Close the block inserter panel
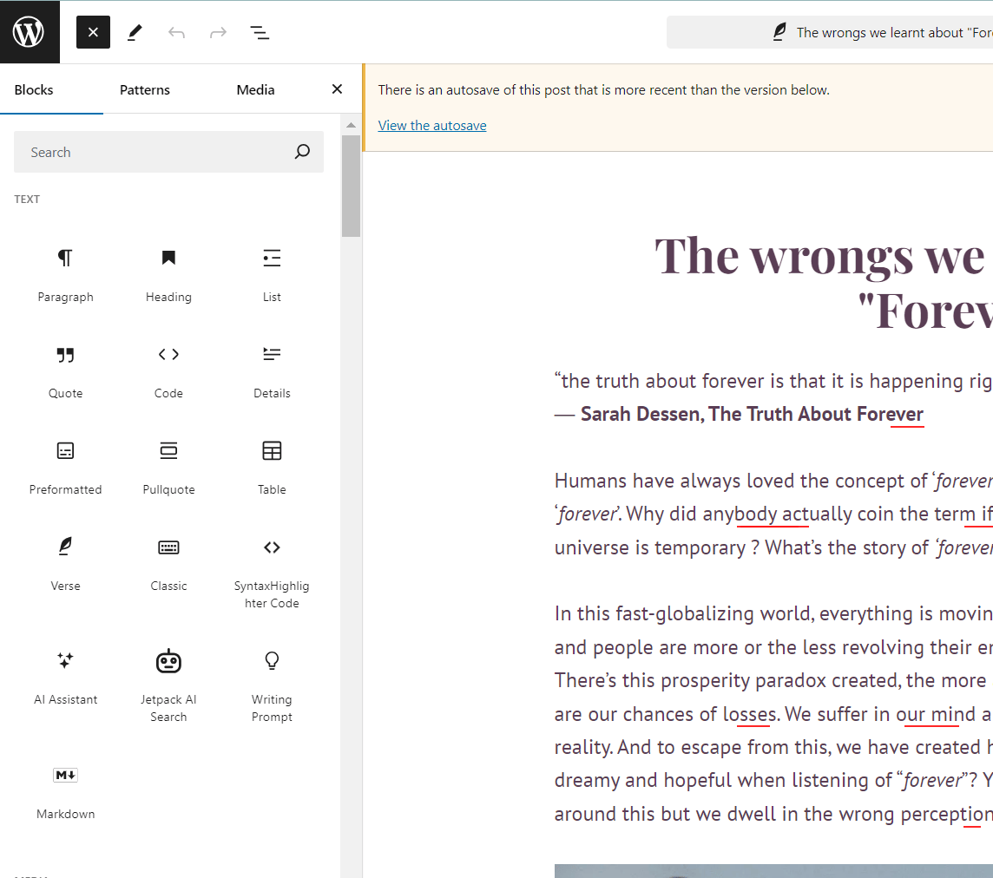The image size is (993, 878). click(337, 89)
